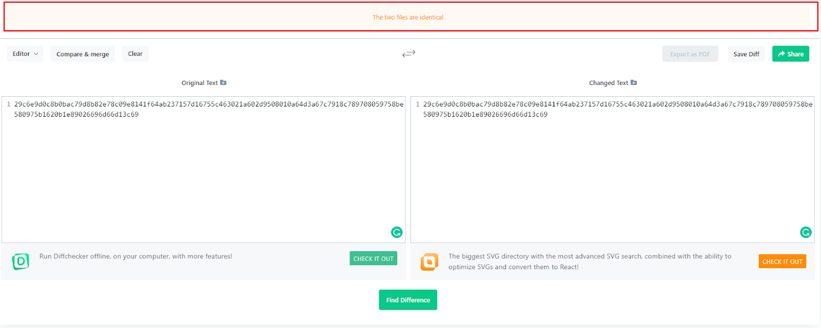Click line number 1 in the original text pane
Screen dimensions: 821x328
pos(9,104)
